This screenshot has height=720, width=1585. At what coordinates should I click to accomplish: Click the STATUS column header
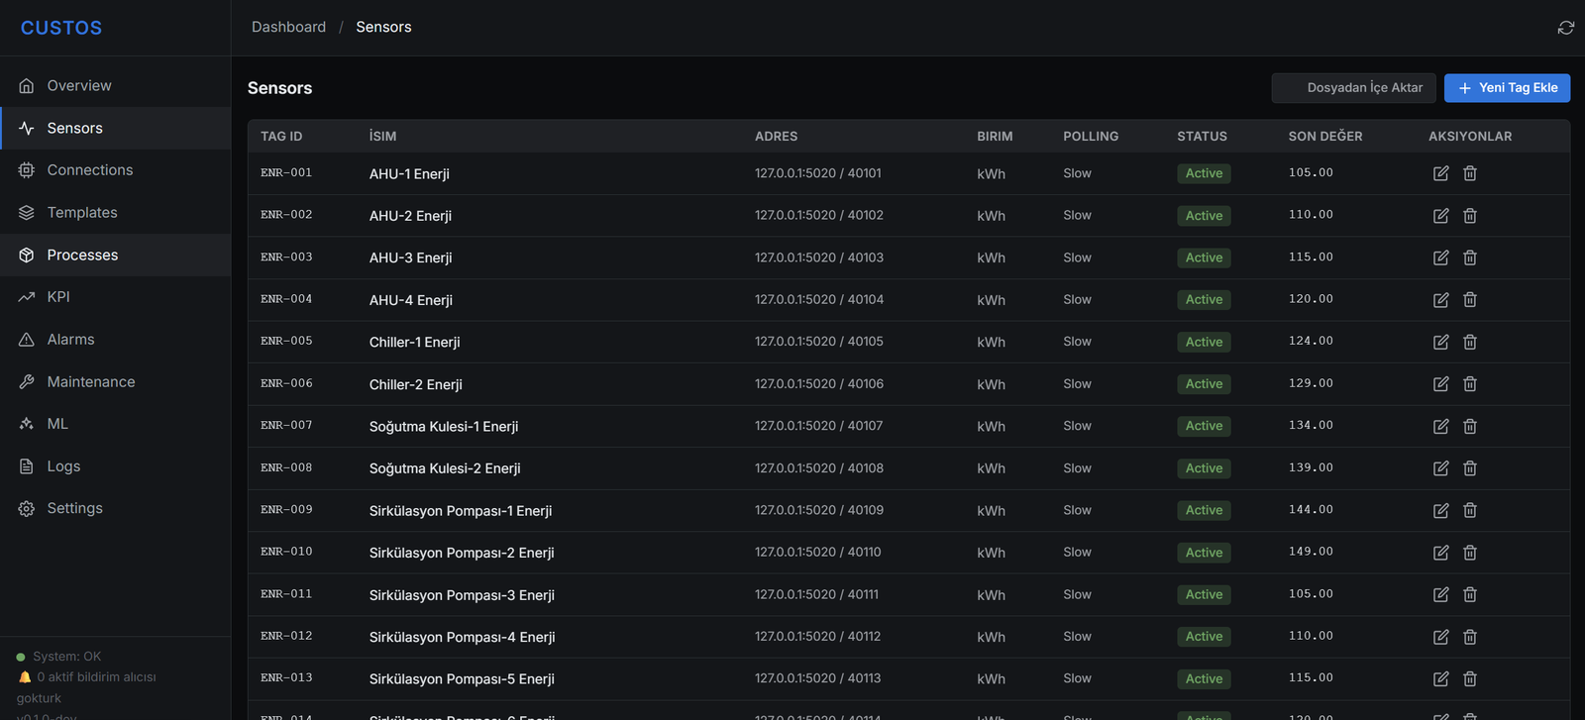[x=1202, y=137]
